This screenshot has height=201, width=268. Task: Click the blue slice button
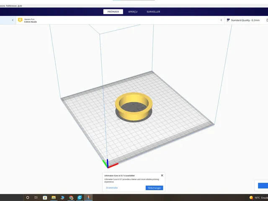click(x=263, y=186)
